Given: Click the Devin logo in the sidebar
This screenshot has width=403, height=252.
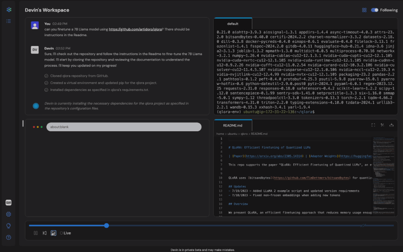Looking at the screenshot, I should (9, 9).
